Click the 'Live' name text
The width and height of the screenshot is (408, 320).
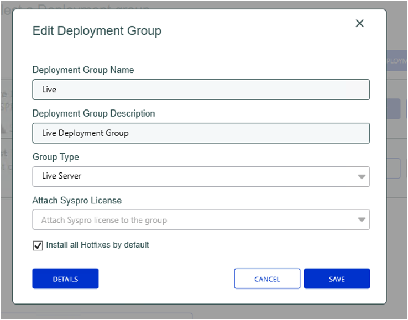pos(49,90)
